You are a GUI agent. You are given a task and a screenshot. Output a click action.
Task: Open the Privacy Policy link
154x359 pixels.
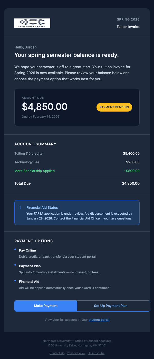click(76, 353)
